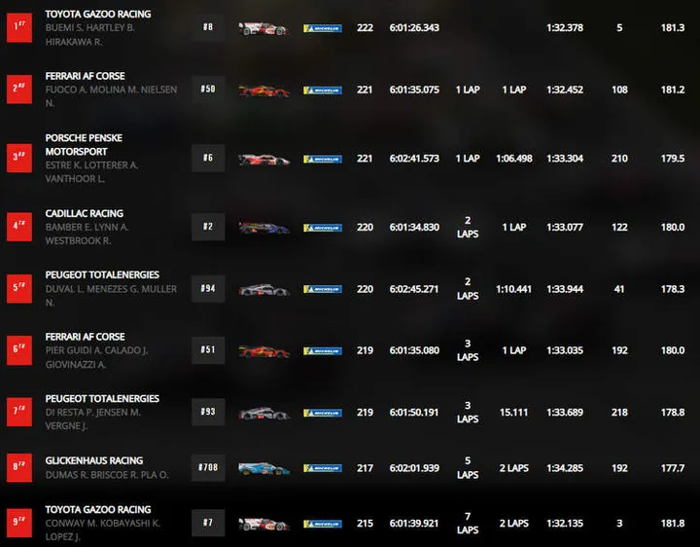Open Cadillac Racing team name
Screen dimensions: 700x547
coord(85,213)
